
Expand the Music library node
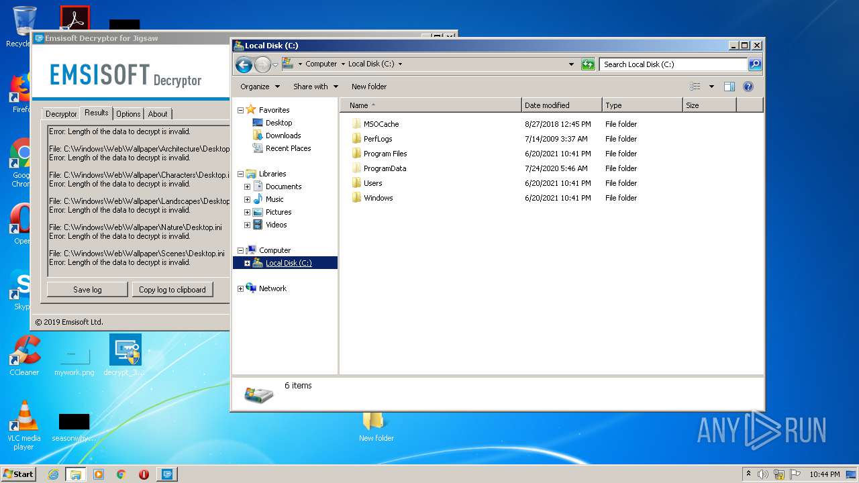coord(247,199)
